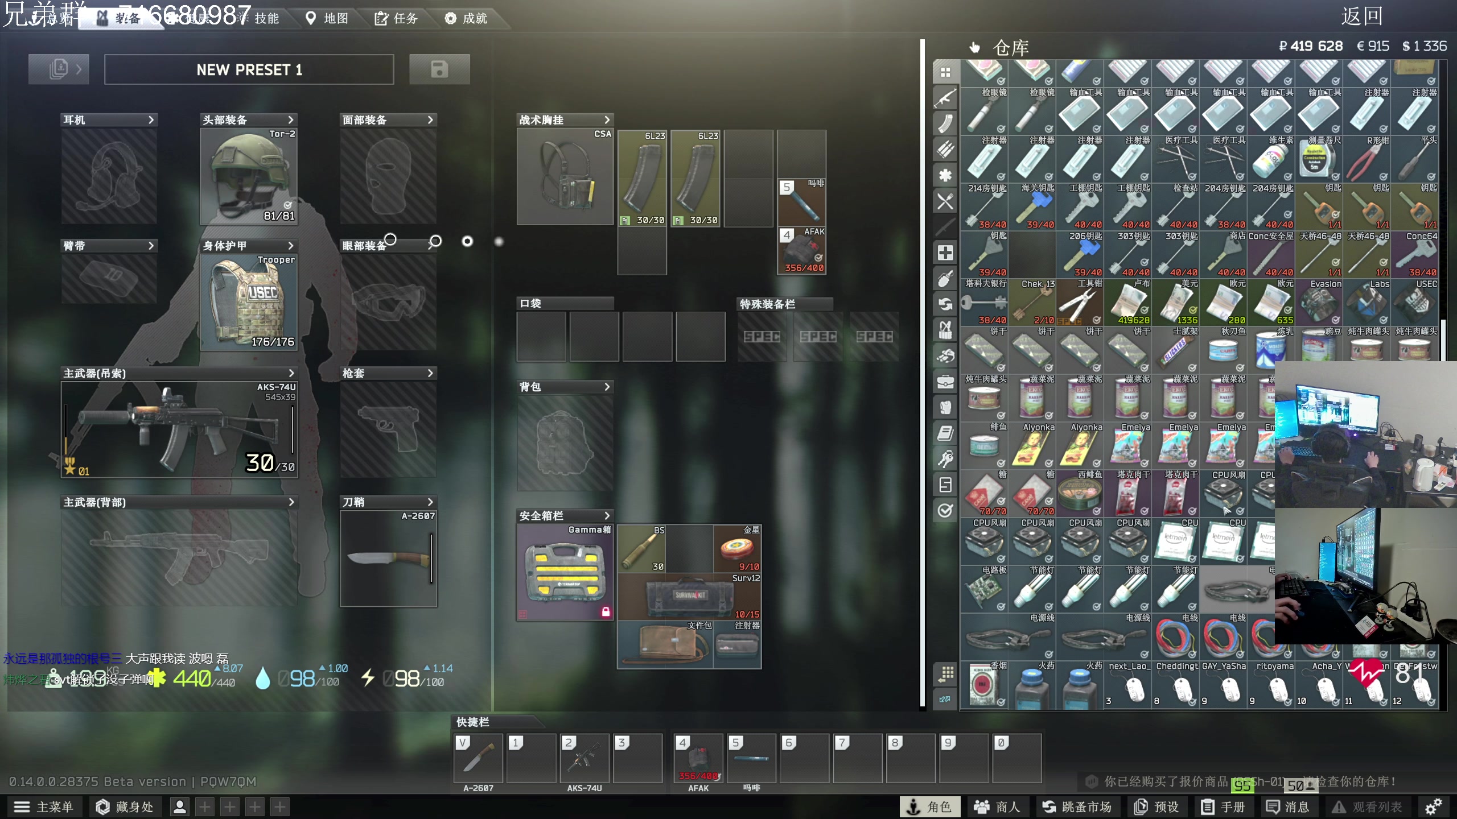Show all items with the stash grid filter
This screenshot has width=1457, height=819.
click(945, 72)
